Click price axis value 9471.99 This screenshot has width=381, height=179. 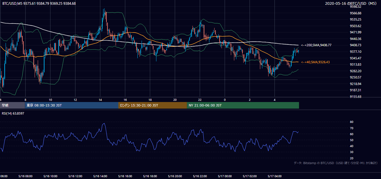356,32
